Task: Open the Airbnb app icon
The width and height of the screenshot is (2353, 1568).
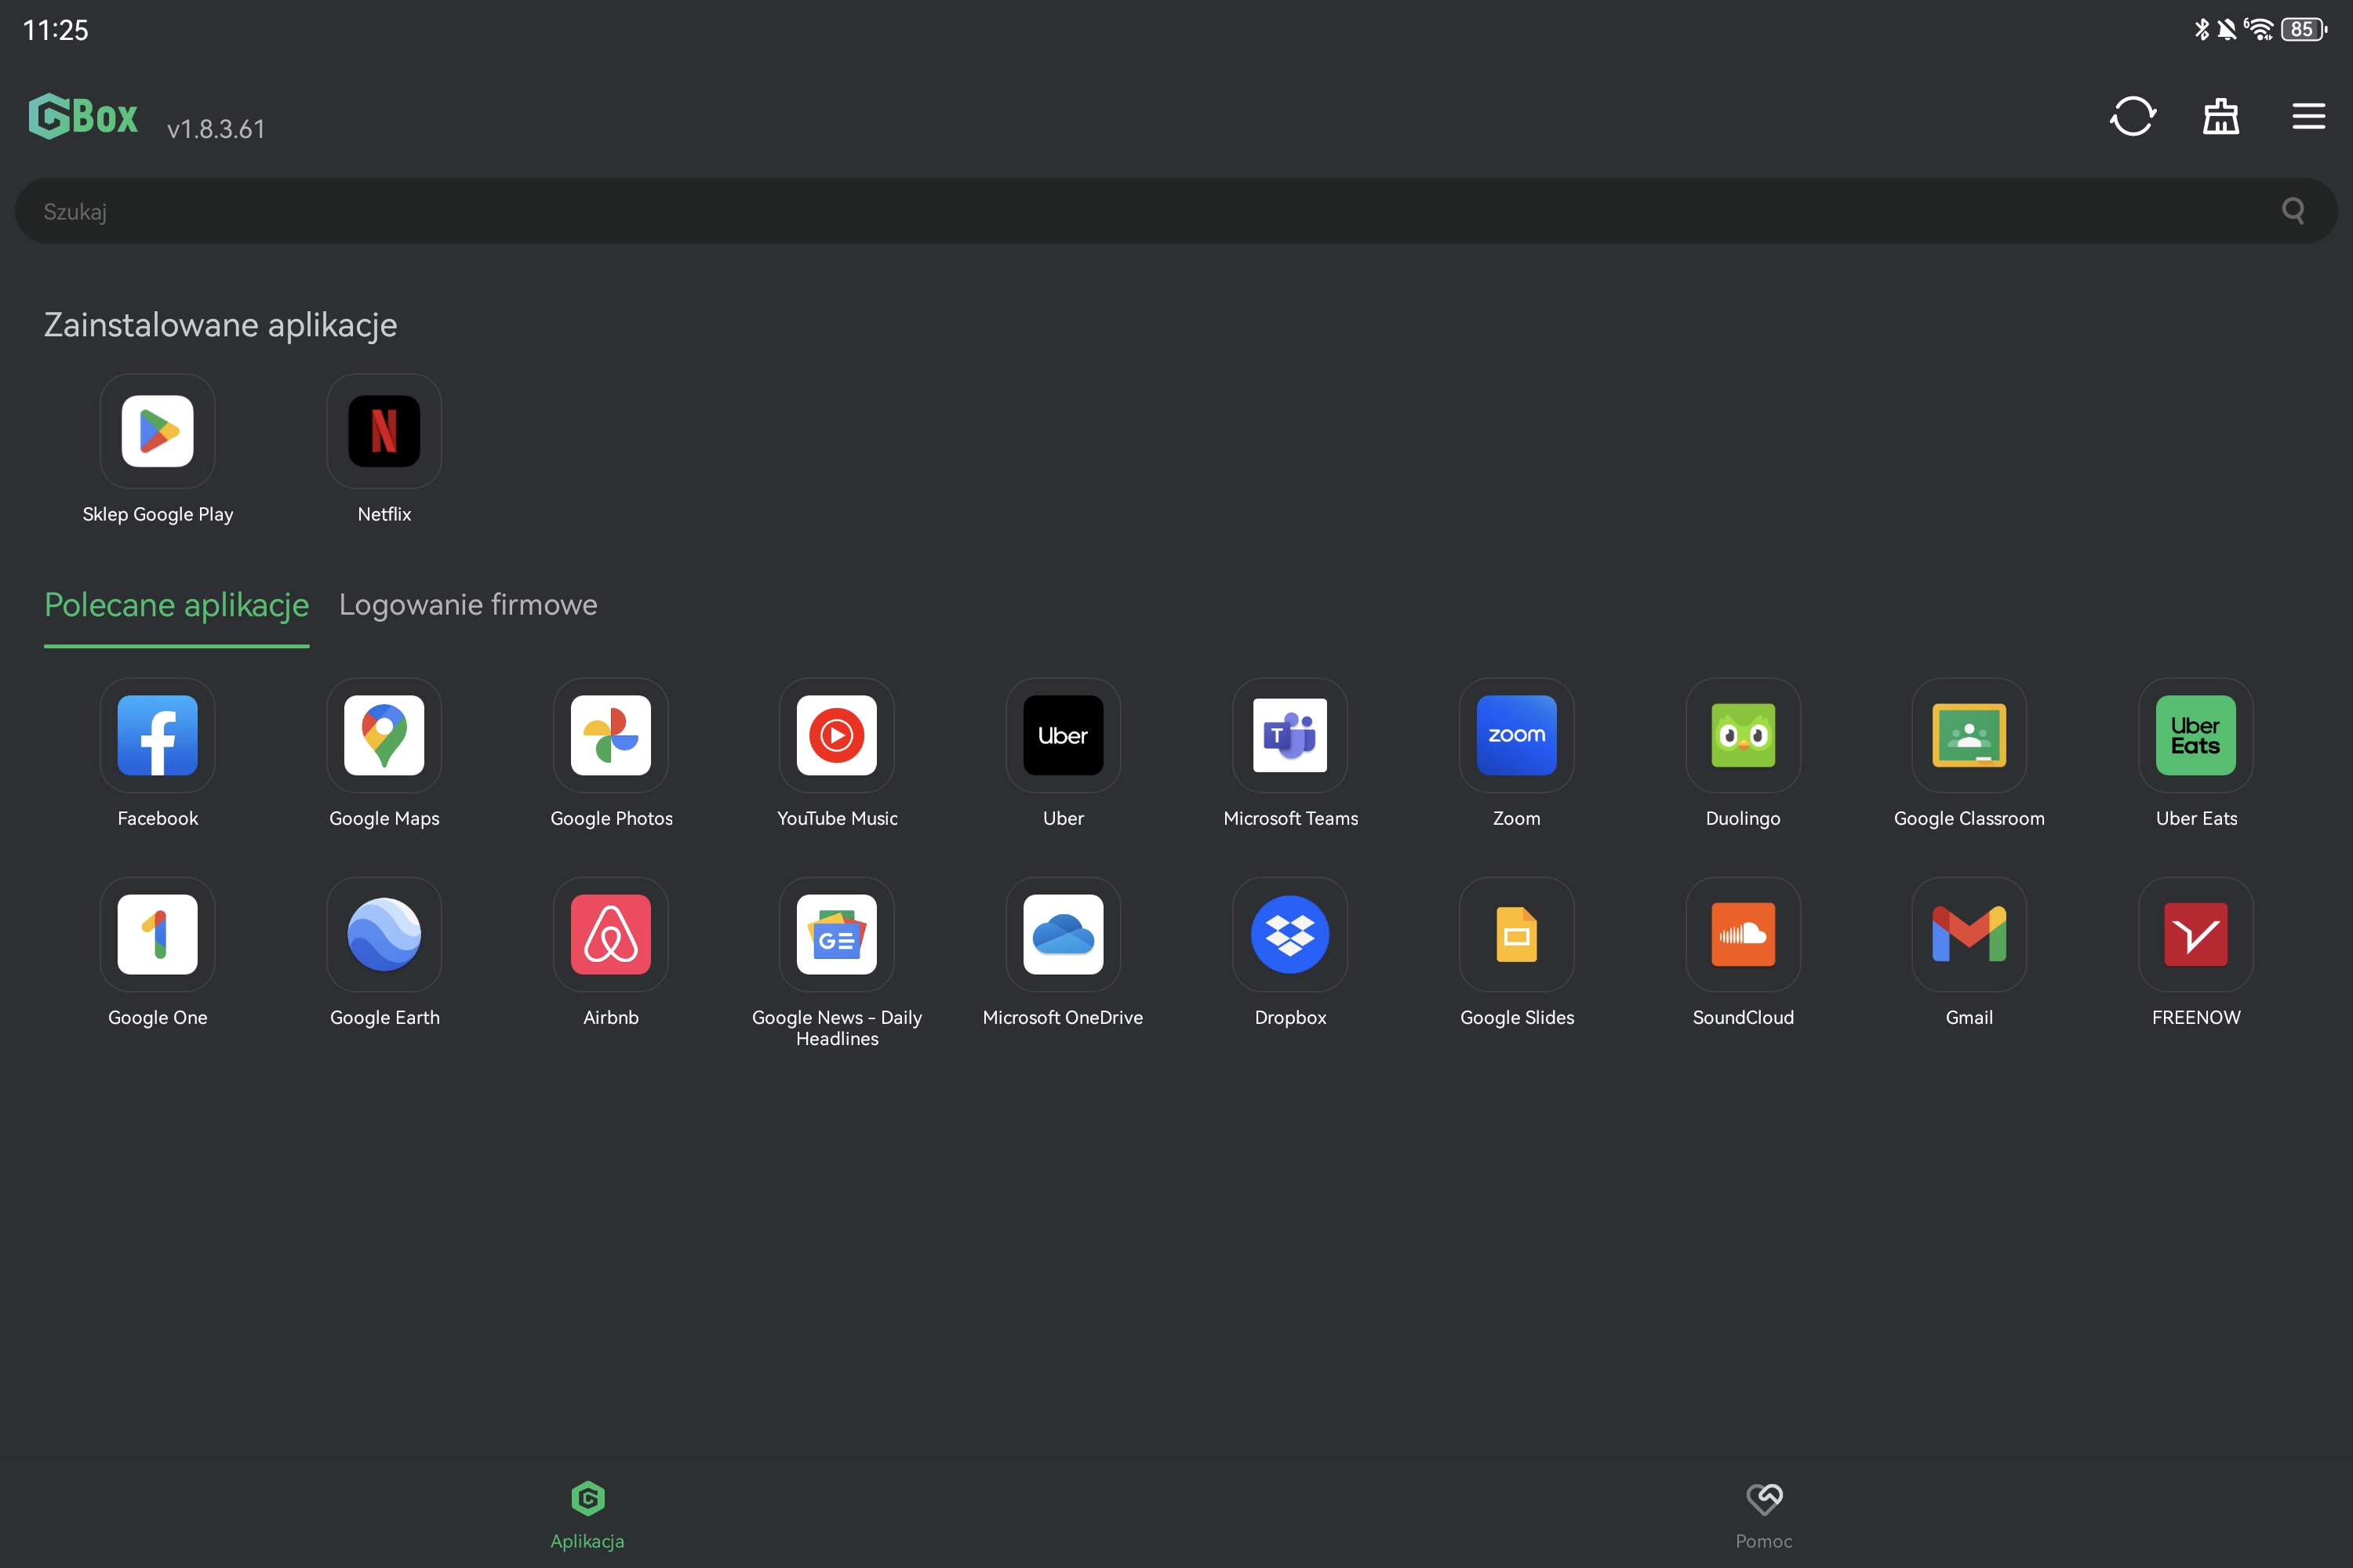Action: (x=610, y=934)
